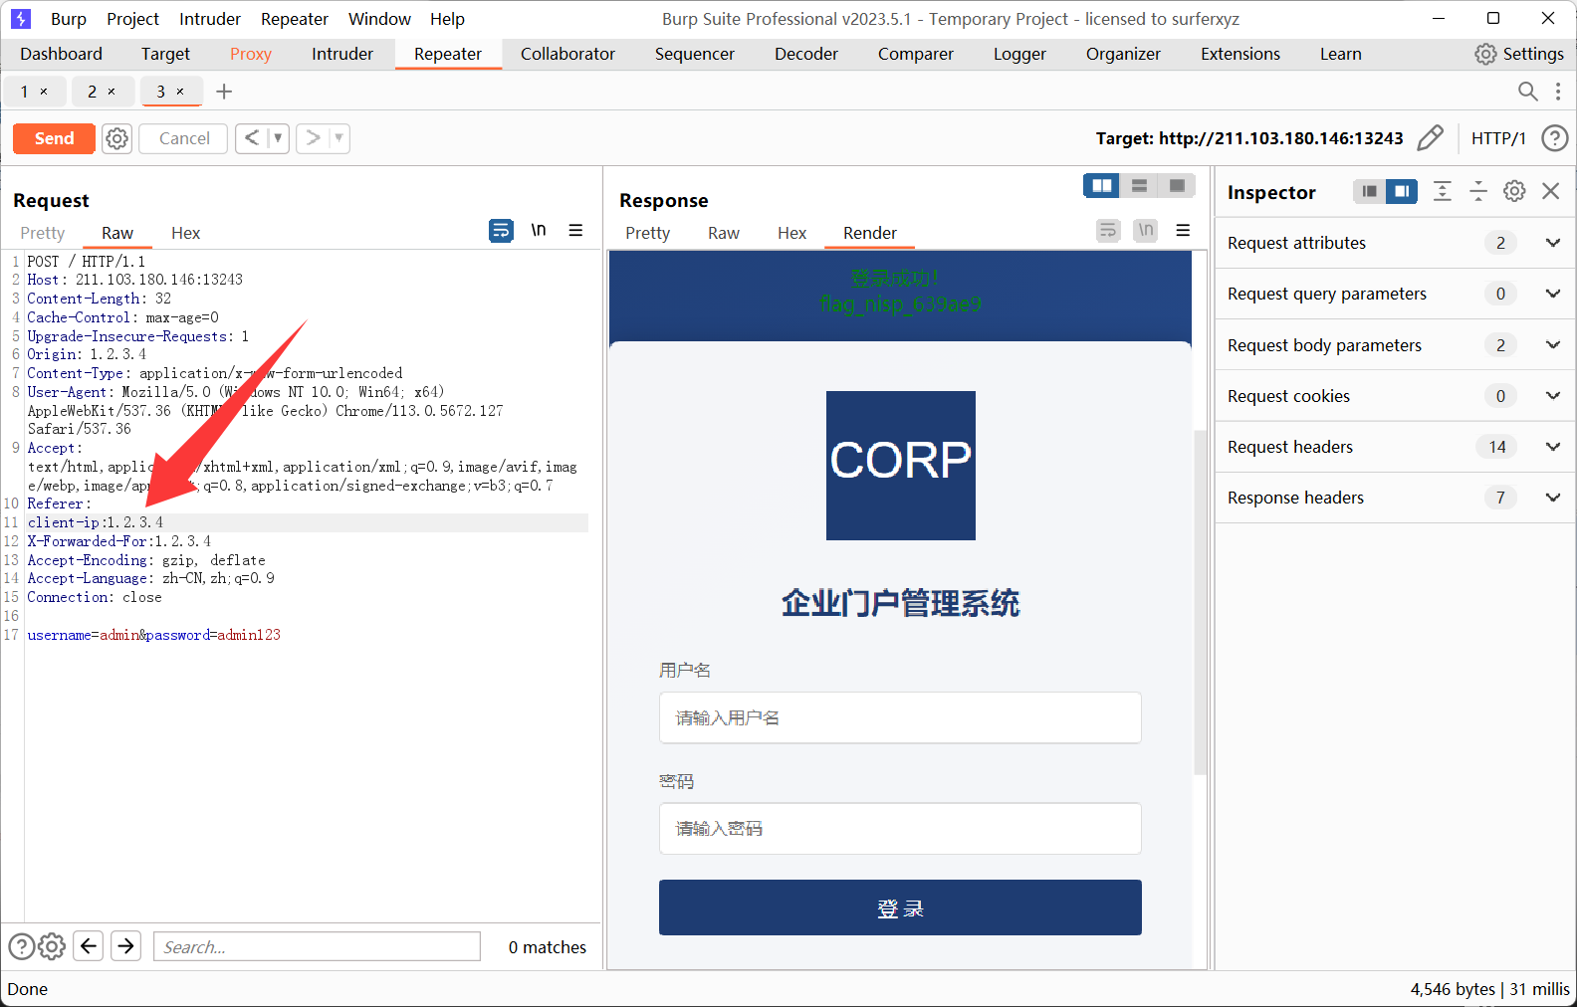Open the response pane hamburger menu
The image size is (1577, 1007).
(x=1183, y=231)
